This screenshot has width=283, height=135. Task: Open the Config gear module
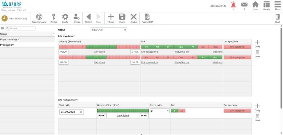[x=65, y=18]
